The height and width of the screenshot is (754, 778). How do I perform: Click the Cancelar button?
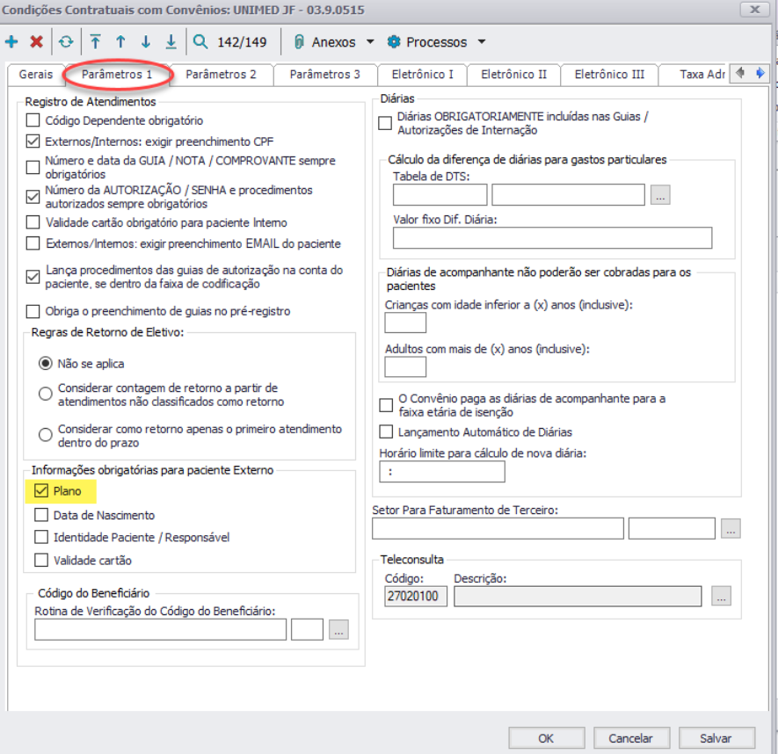click(631, 738)
